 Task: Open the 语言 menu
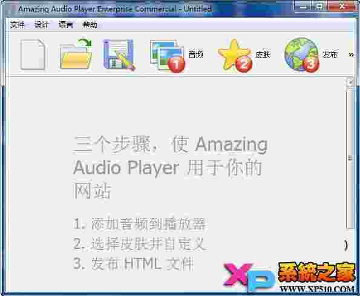point(66,25)
